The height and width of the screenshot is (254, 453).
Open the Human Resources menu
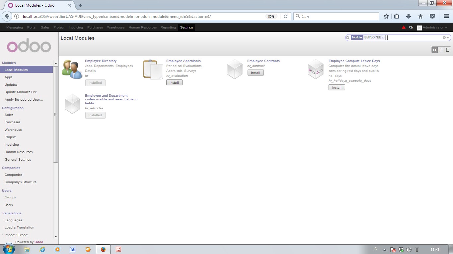tap(142, 27)
